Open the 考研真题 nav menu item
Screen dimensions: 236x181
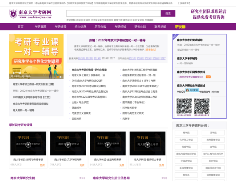[40, 27]
